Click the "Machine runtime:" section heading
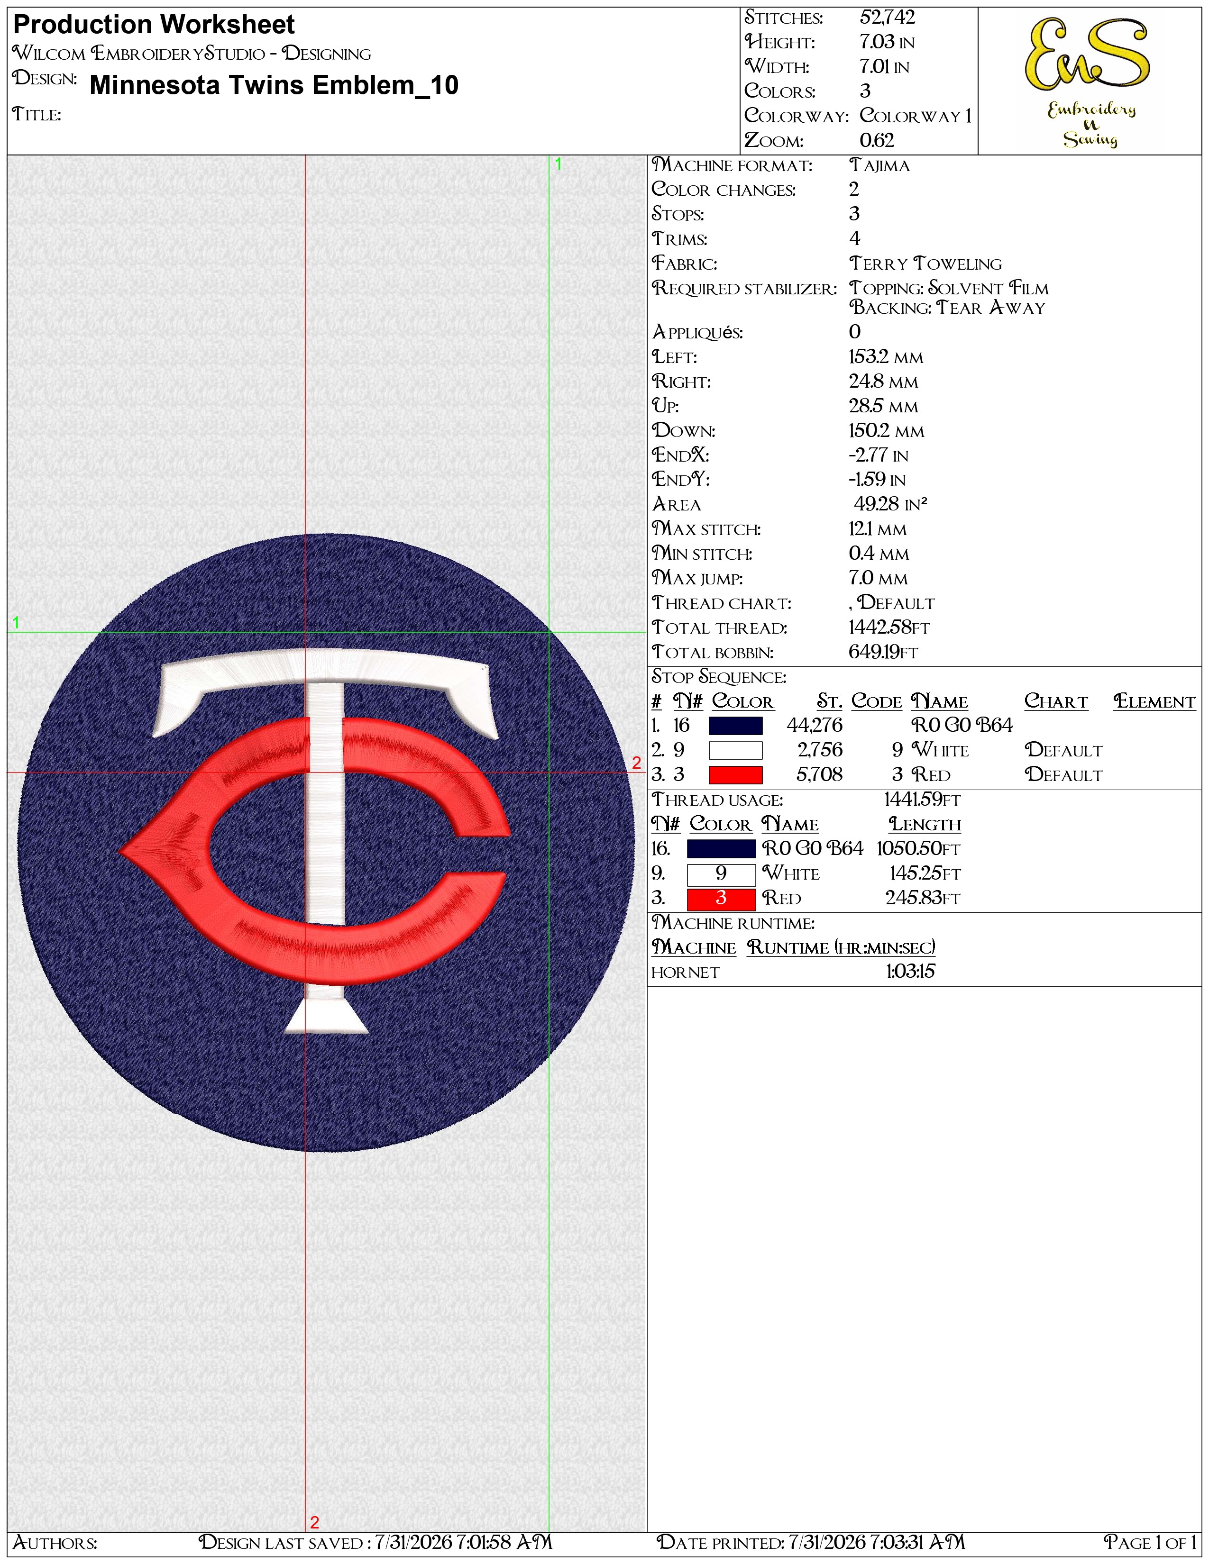The width and height of the screenshot is (1209, 1564). point(733,923)
